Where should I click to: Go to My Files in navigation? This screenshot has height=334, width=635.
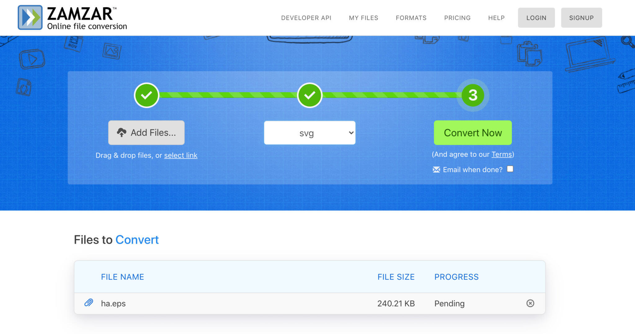(363, 18)
